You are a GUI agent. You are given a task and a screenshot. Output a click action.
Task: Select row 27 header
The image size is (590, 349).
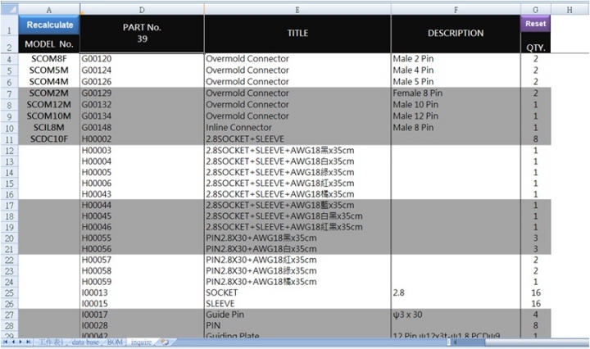[9, 315]
